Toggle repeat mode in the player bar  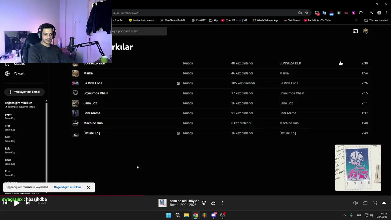point(365,203)
